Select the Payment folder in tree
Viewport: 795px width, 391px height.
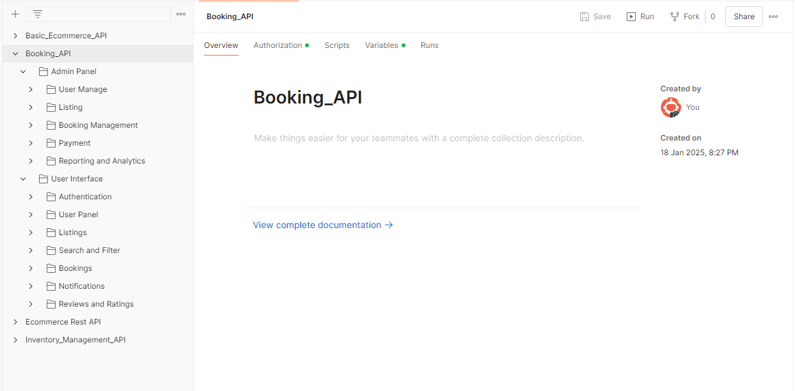pyautogui.click(x=75, y=143)
